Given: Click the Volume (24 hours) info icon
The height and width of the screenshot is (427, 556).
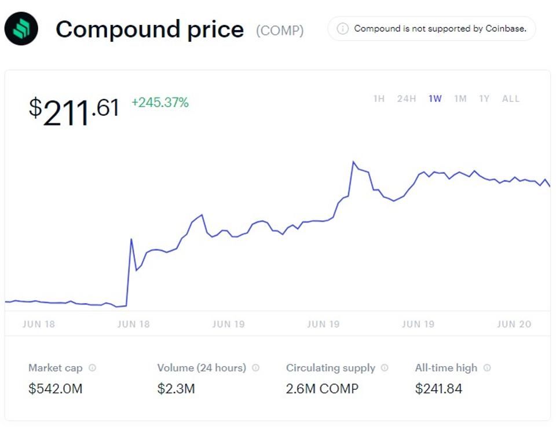Looking at the screenshot, I should pyautogui.click(x=256, y=368).
